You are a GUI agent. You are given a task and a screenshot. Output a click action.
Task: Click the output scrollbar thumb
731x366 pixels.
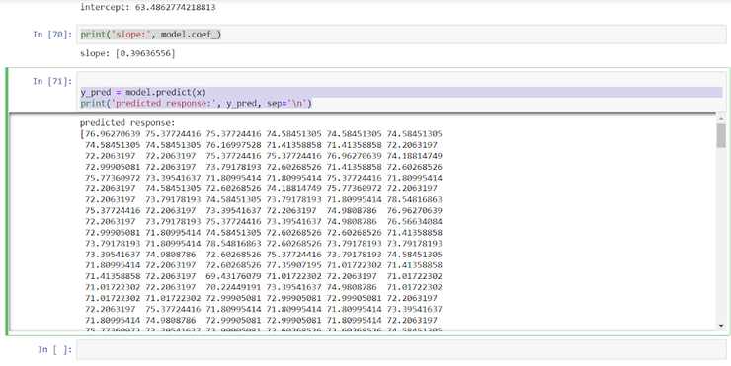pyautogui.click(x=721, y=135)
